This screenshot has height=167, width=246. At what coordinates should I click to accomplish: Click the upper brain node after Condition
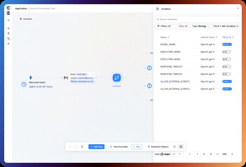pos(150,68)
